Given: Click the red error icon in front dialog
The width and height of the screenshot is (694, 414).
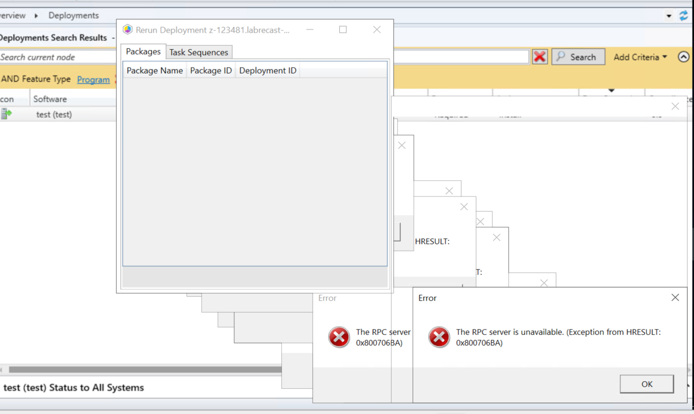Looking at the screenshot, I should [439, 337].
